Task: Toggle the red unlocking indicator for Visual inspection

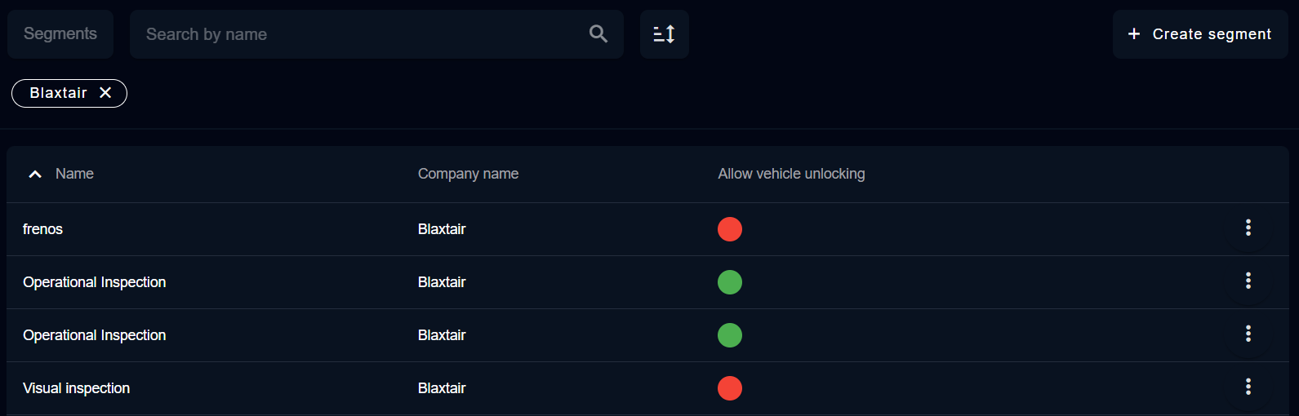Action: point(729,388)
